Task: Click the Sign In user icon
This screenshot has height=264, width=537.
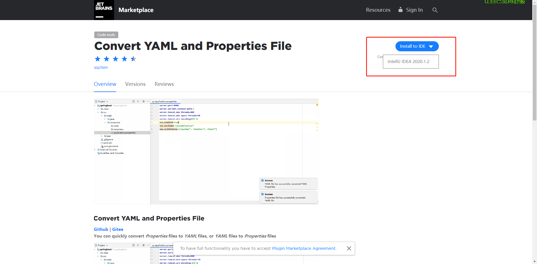Action: [x=400, y=10]
